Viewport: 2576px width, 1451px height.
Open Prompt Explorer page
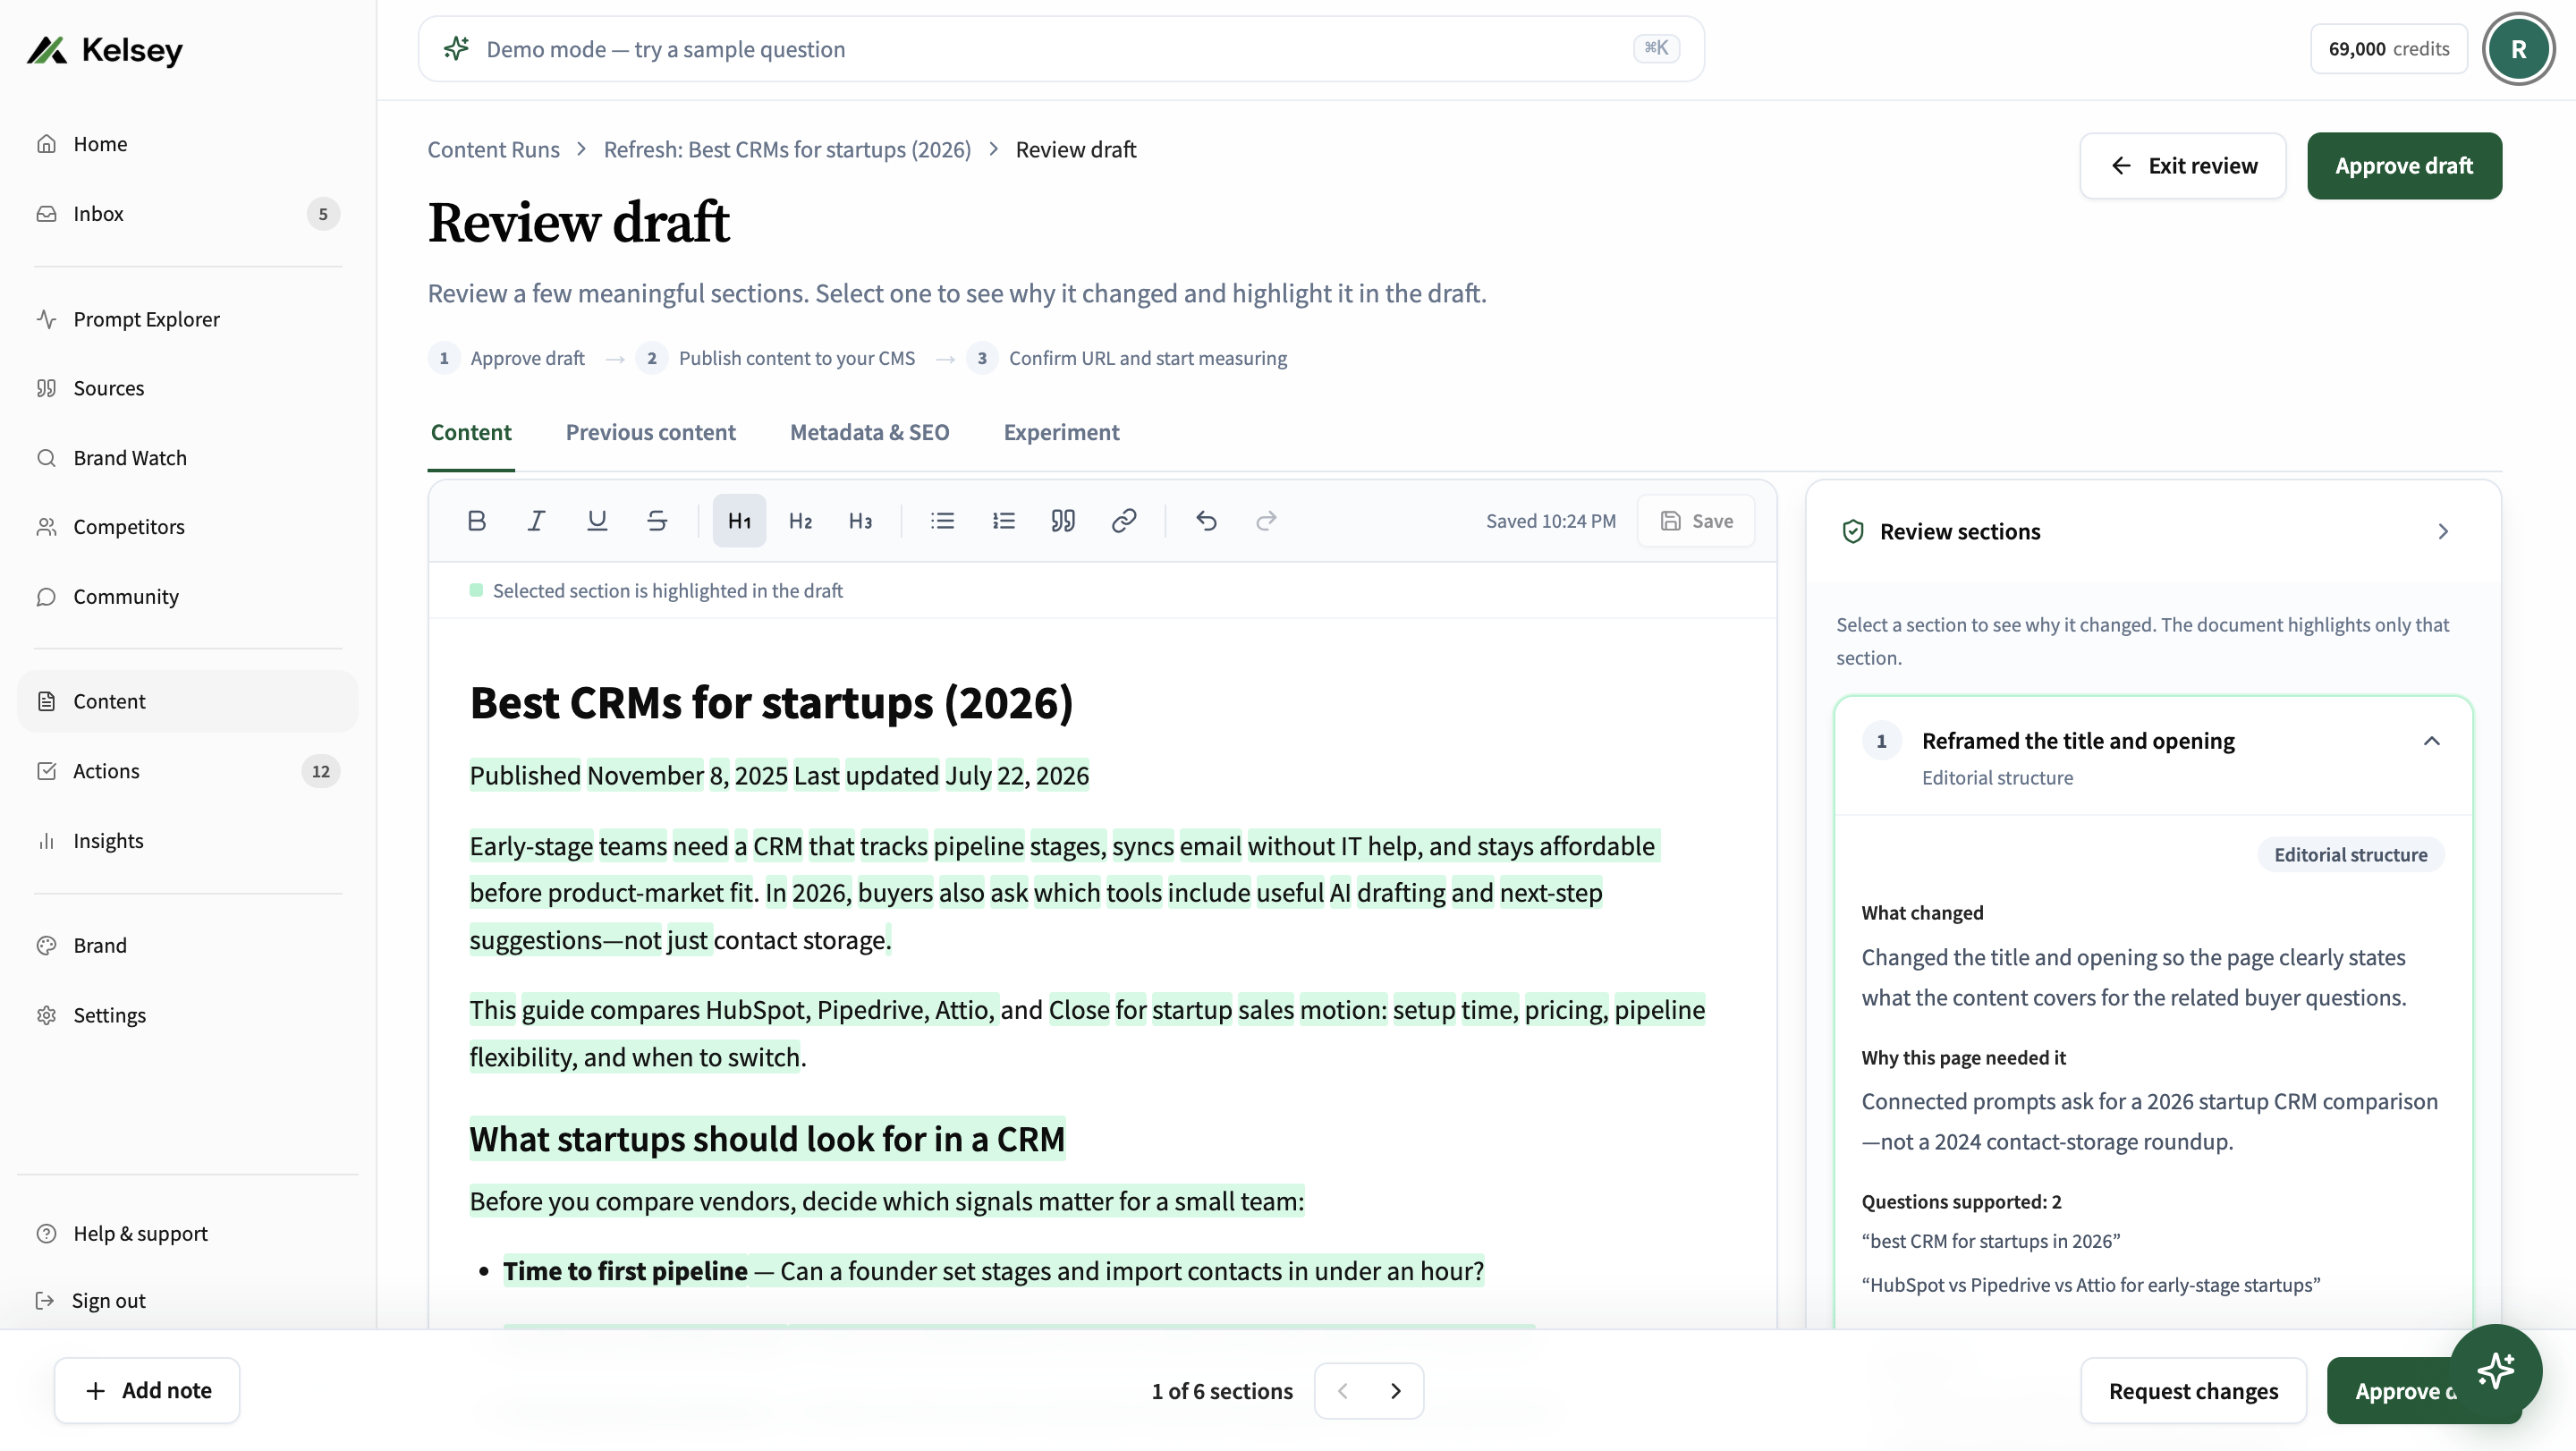[x=188, y=319]
